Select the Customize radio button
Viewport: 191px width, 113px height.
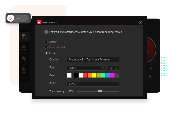click(x=46, y=53)
